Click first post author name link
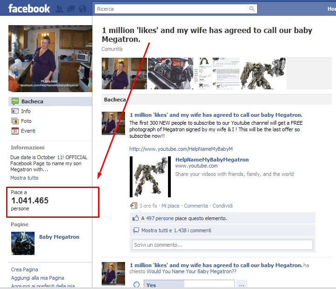 point(216,115)
